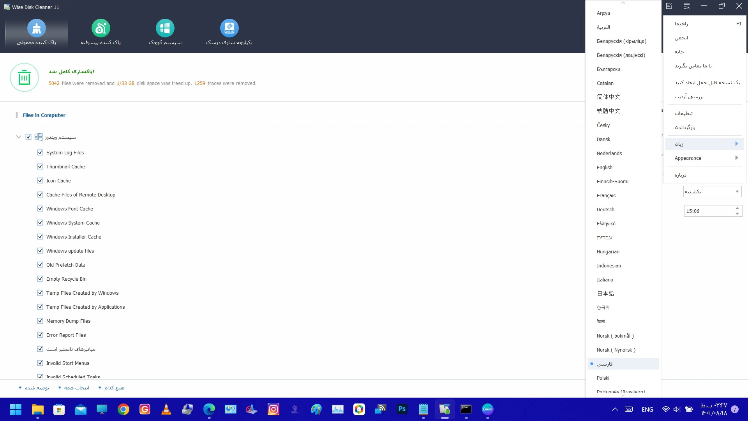Open the System Slimming Windows icon
Image resolution: width=748 pixels, height=421 pixels.
(165, 28)
